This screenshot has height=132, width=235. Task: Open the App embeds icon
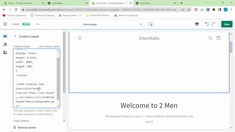tap(5, 52)
